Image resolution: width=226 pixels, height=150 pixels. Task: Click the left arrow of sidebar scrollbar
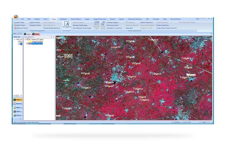click(x=14, y=96)
